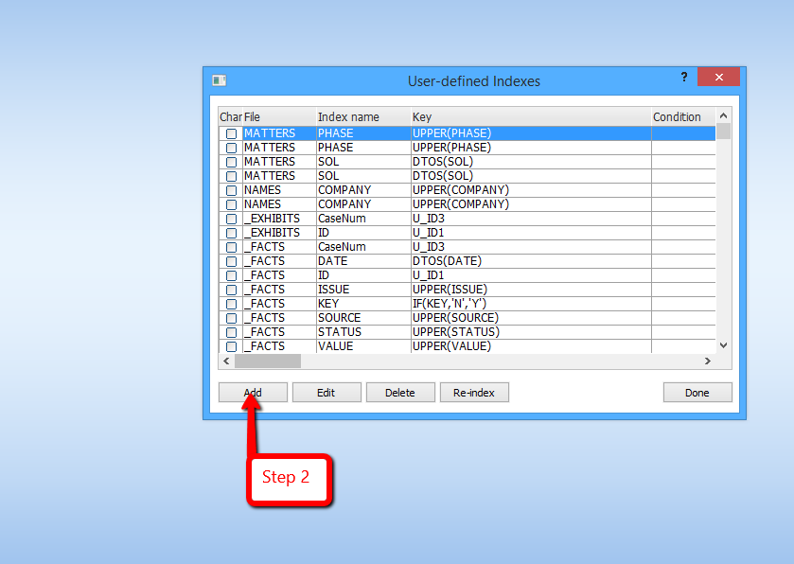Check the _EXHIBITS CaseNum row checkbox
This screenshot has width=794, height=564.
[x=230, y=218]
